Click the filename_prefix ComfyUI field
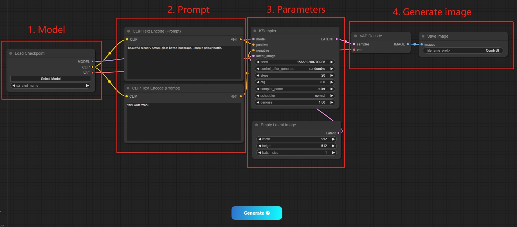 click(463, 51)
